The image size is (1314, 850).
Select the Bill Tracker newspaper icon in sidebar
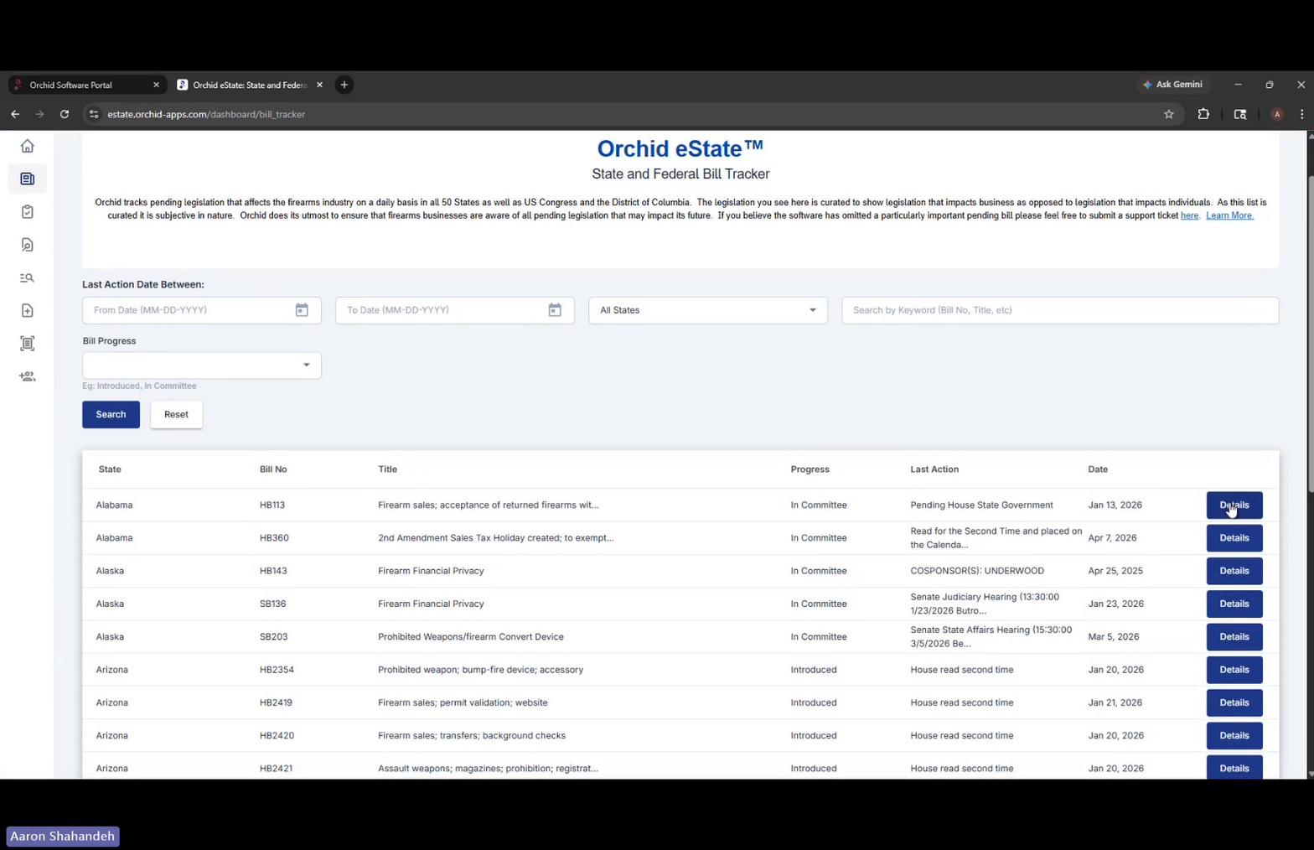point(28,179)
